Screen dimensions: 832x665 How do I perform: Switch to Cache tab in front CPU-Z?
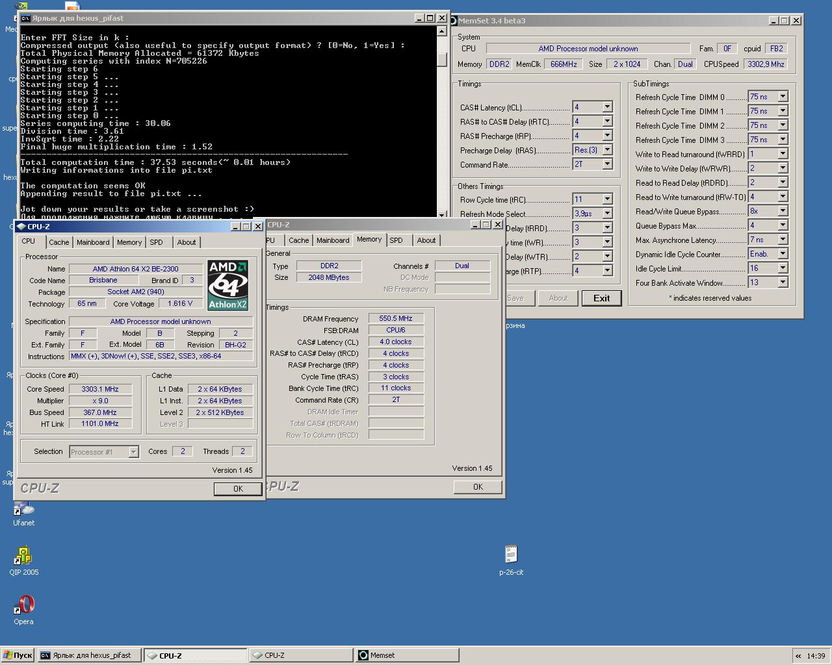(58, 242)
